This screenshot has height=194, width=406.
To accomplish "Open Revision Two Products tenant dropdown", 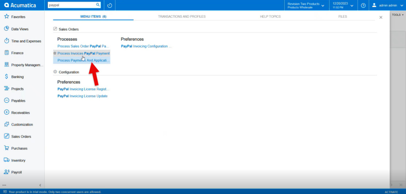I will tap(306, 6).
